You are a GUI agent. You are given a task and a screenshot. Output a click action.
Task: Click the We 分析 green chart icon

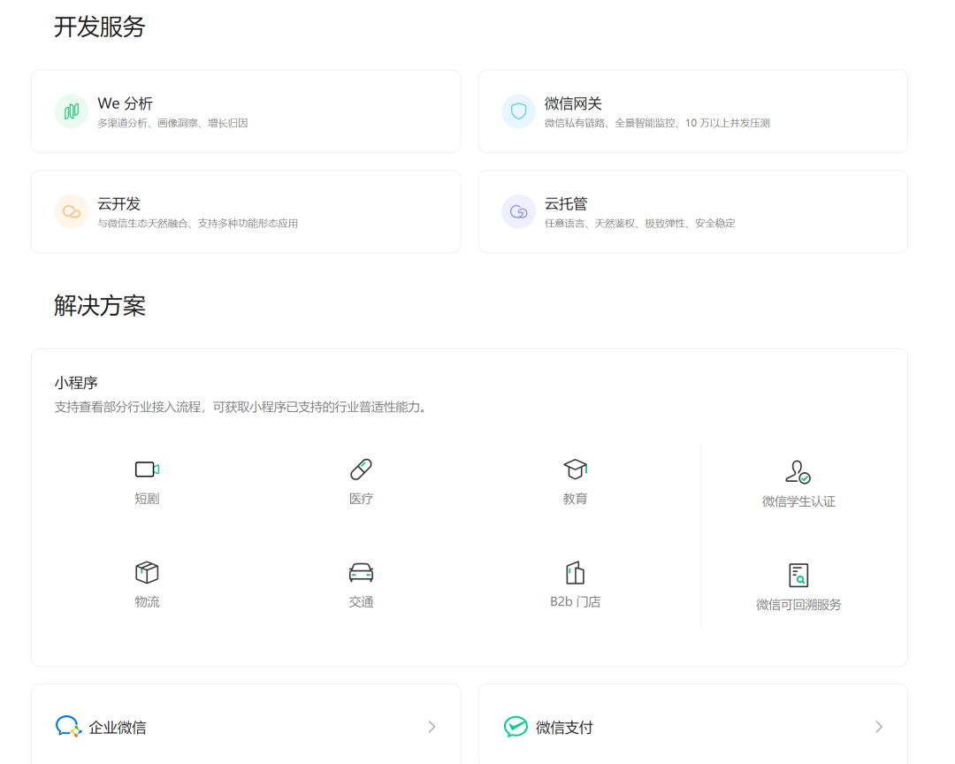pyautogui.click(x=72, y=111)
